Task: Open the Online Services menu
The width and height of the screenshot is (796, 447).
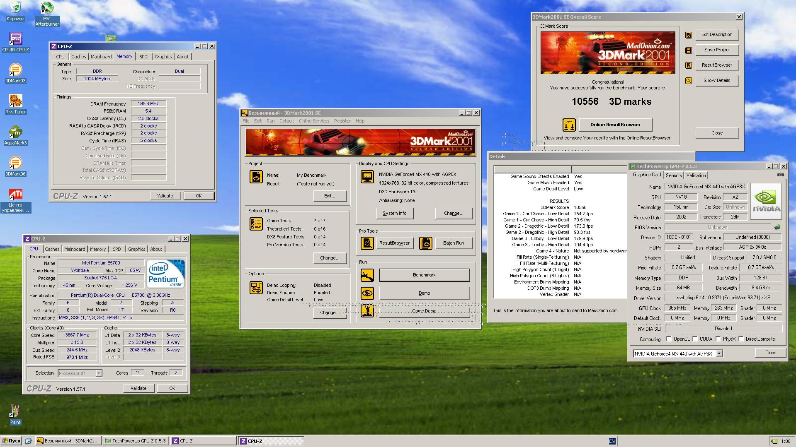Action: (x=314, y=121)
